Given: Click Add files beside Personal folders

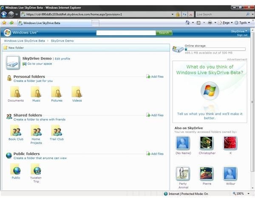Looking at the screenshot, I should [x=155, y=76].
